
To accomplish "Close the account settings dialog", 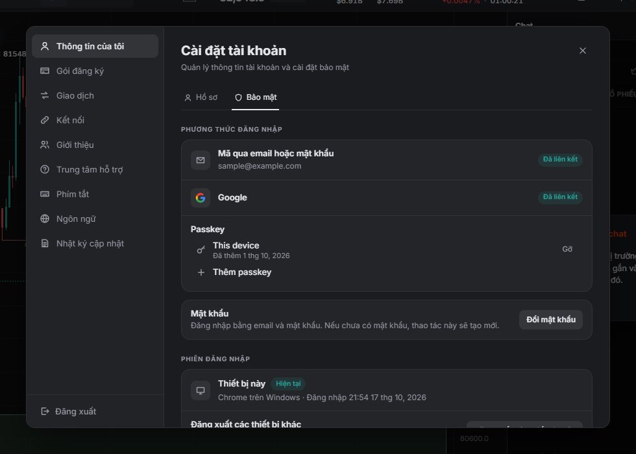I will [x=583, y=51].
